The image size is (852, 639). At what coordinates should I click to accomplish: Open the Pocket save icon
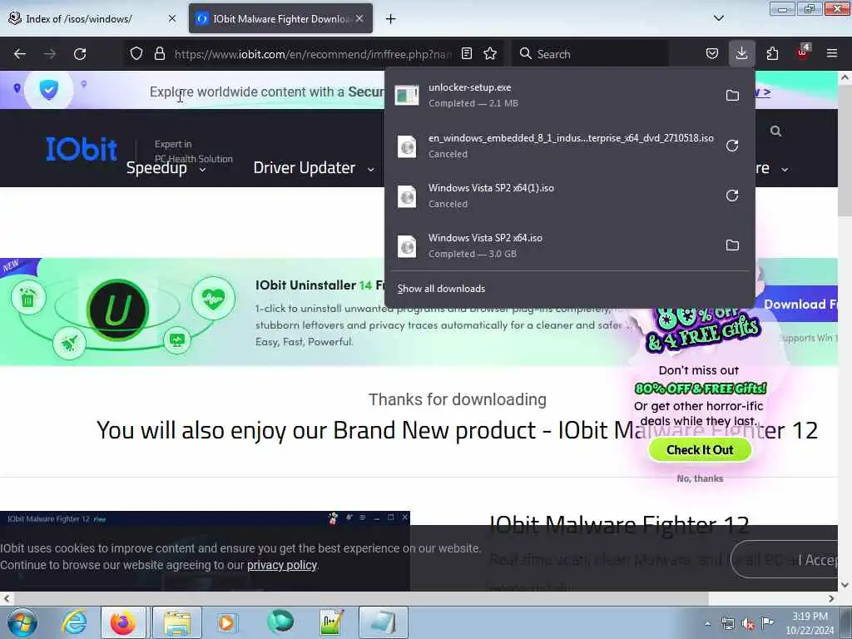click(712, 54)
